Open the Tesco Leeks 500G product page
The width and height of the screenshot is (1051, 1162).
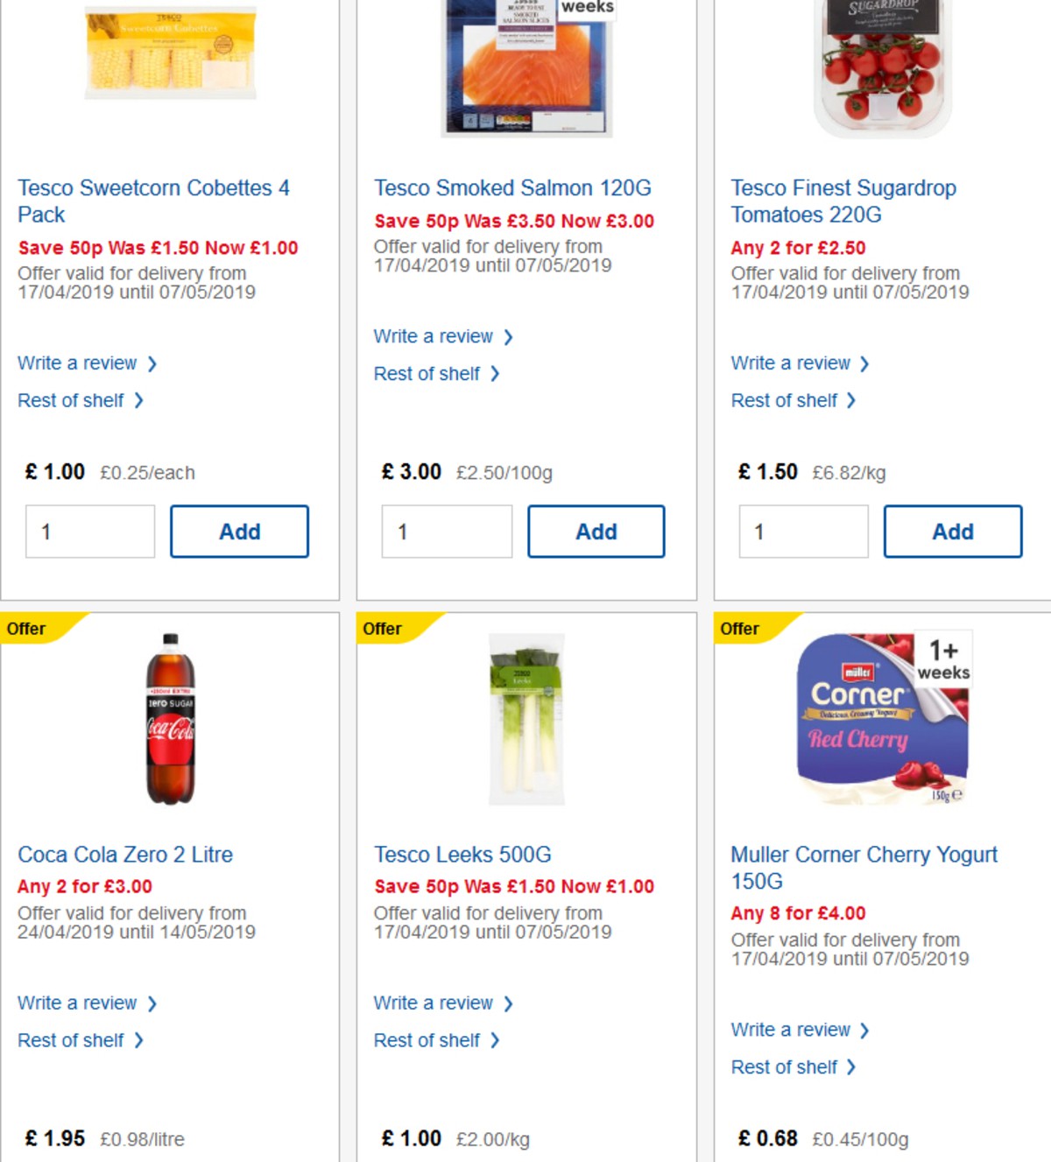click(x=462, y=854)
